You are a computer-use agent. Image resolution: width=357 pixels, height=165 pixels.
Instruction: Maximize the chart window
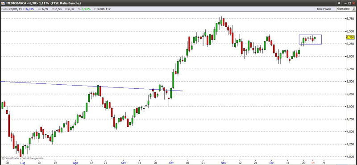tap(350, 3)
